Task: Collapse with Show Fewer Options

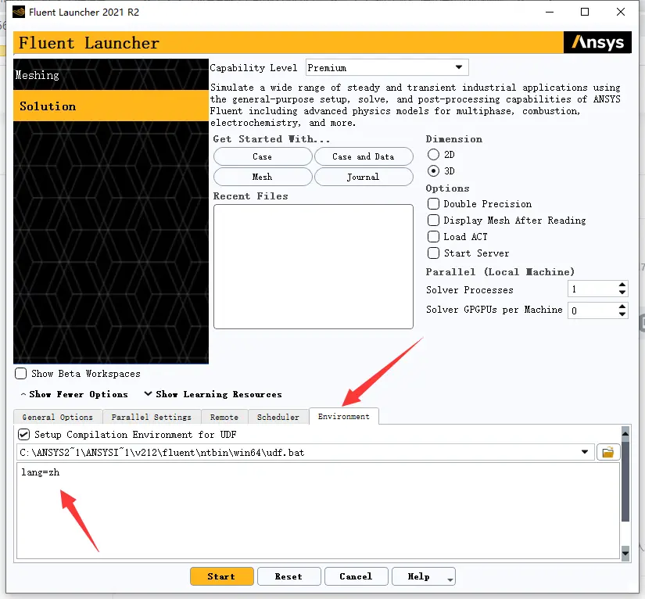Action: pos(74,394)
